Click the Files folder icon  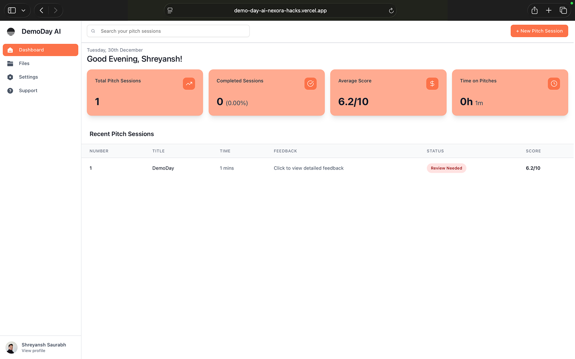[x=10, y=63]
